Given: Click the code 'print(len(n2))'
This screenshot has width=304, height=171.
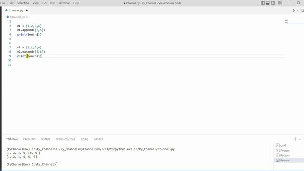Looking at the screenshot, I should [x=29, y=56].
